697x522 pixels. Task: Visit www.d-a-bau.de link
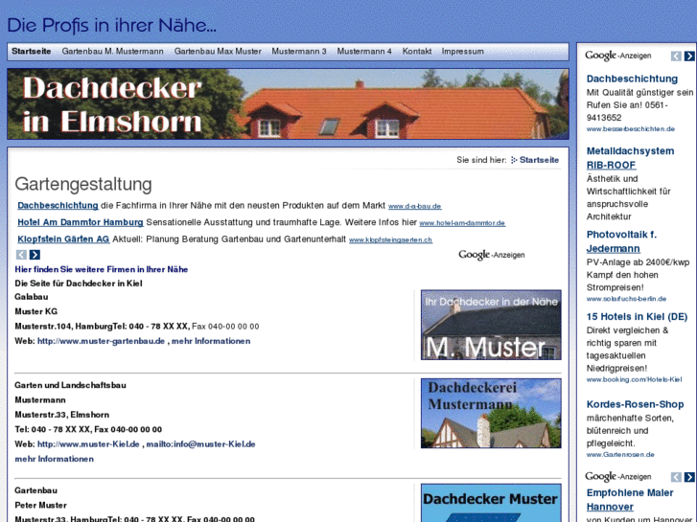[414, 206]
